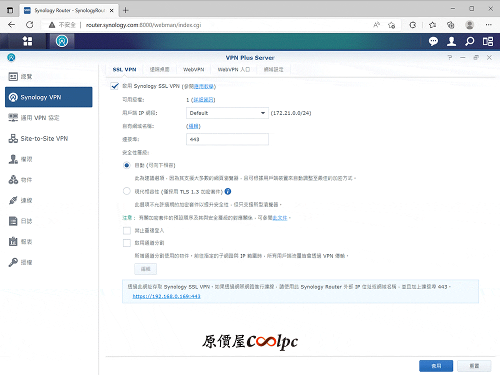Open the 報表 reports section
The width and height of the screenshot is (500, 375).
click(48, 241)
